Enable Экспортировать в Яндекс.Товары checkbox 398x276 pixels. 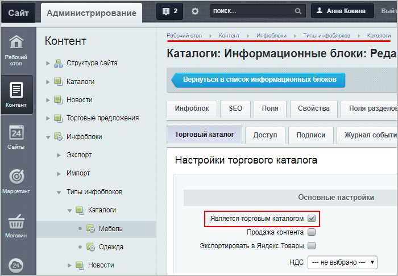(x=312, y=245)
